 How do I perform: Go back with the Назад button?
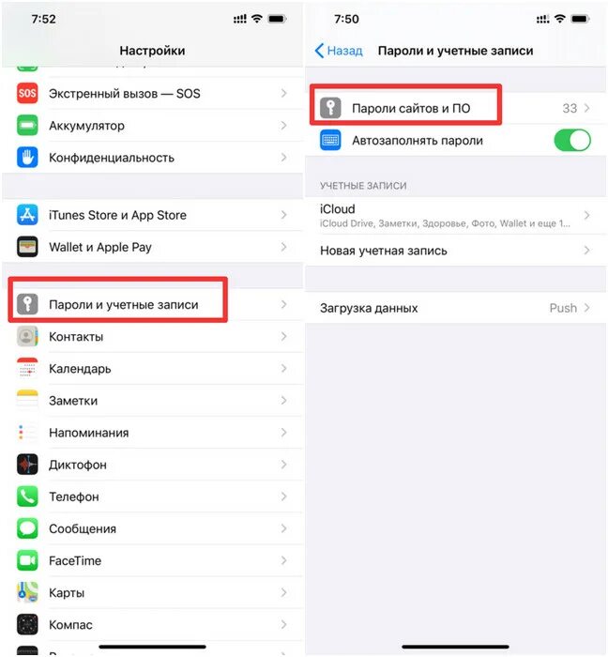coord(339,51)
